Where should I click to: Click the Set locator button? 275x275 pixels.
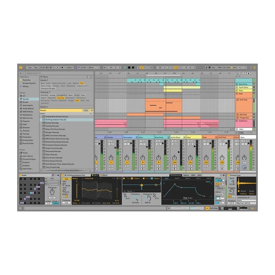tap(238, 73)
